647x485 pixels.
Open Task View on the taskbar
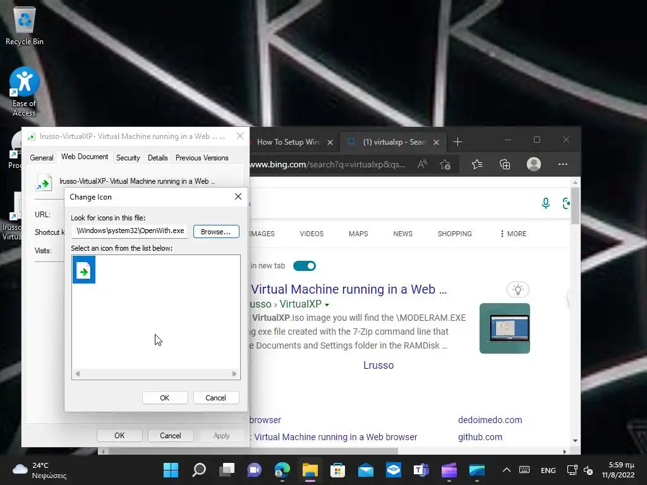point(227,470)
